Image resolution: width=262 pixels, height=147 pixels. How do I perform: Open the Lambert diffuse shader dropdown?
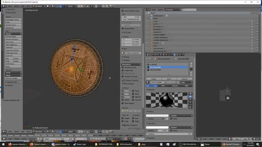click(x=181, y=116)
